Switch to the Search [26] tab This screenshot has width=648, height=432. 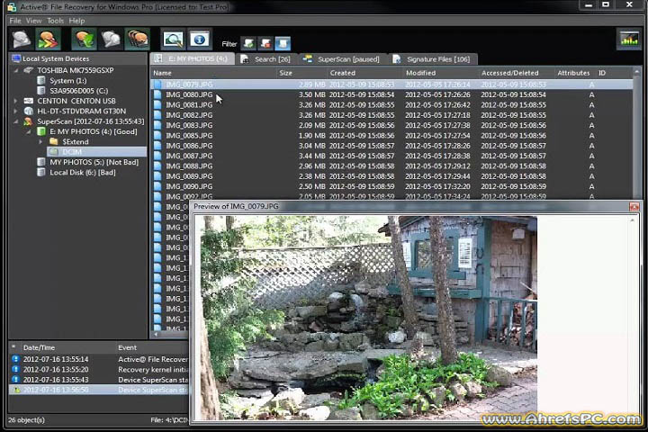tap(271, 59)
